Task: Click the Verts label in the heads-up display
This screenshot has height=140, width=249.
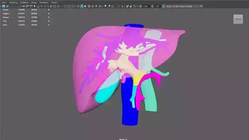Action: coord(6,10)
